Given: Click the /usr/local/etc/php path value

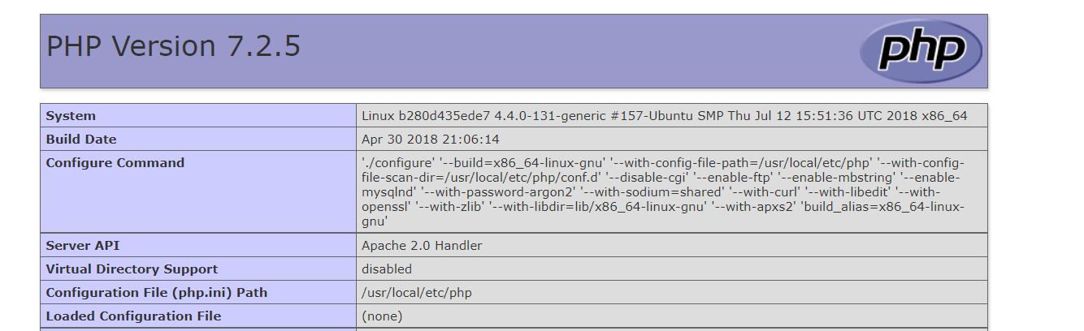Looking at the screenshot, I should (x=417, y=292).
